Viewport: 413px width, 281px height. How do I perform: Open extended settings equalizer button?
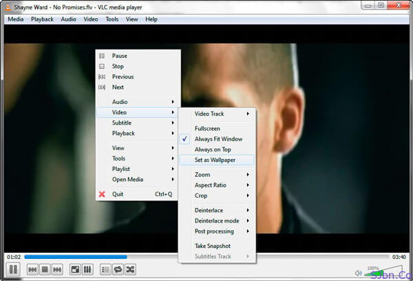[87, 269]
